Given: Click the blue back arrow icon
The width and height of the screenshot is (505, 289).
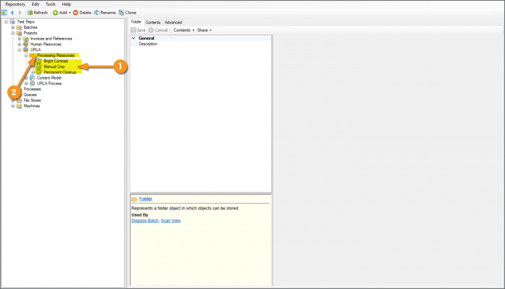Looking at the screenshot, I should point(12,13).
